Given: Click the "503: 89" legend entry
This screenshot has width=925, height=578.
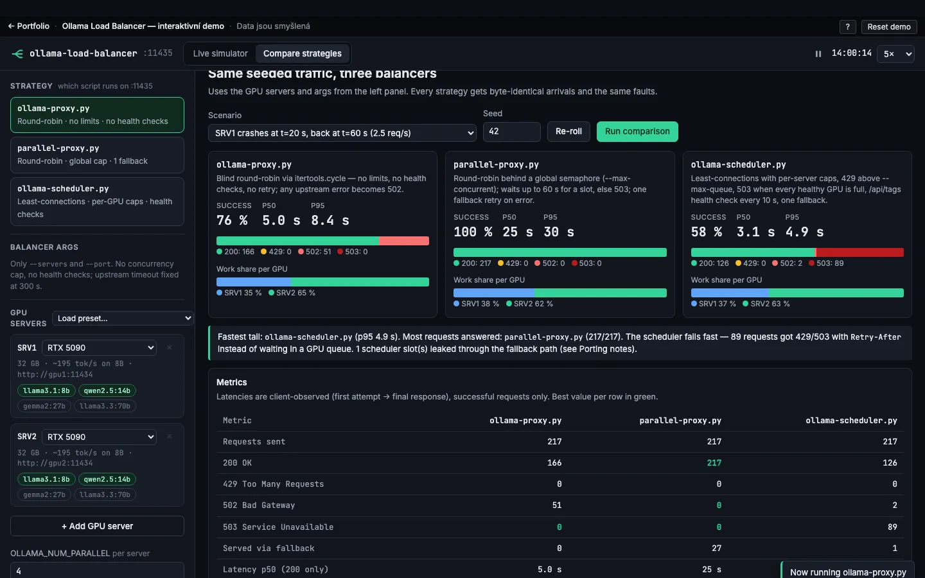Looking at the screenshot, I should click(826, 263).
